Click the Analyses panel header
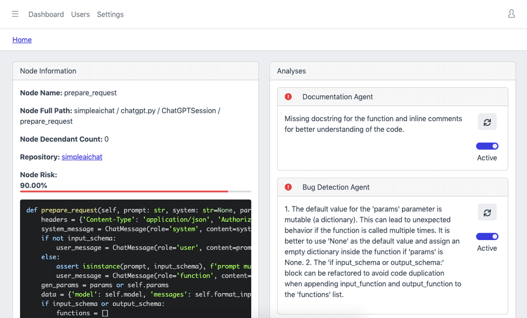This screenshot has height=318, width=527. pos(392,71)
